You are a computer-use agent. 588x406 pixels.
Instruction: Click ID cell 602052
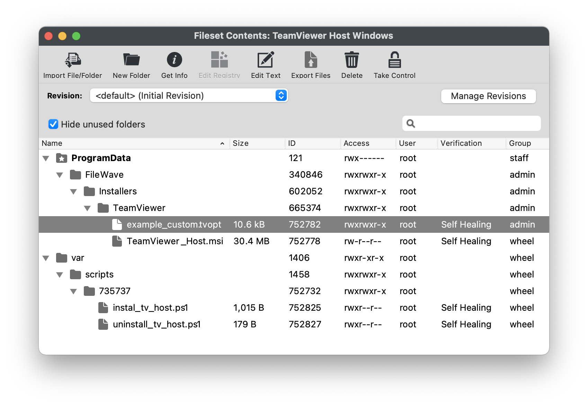tap(305, 191)
